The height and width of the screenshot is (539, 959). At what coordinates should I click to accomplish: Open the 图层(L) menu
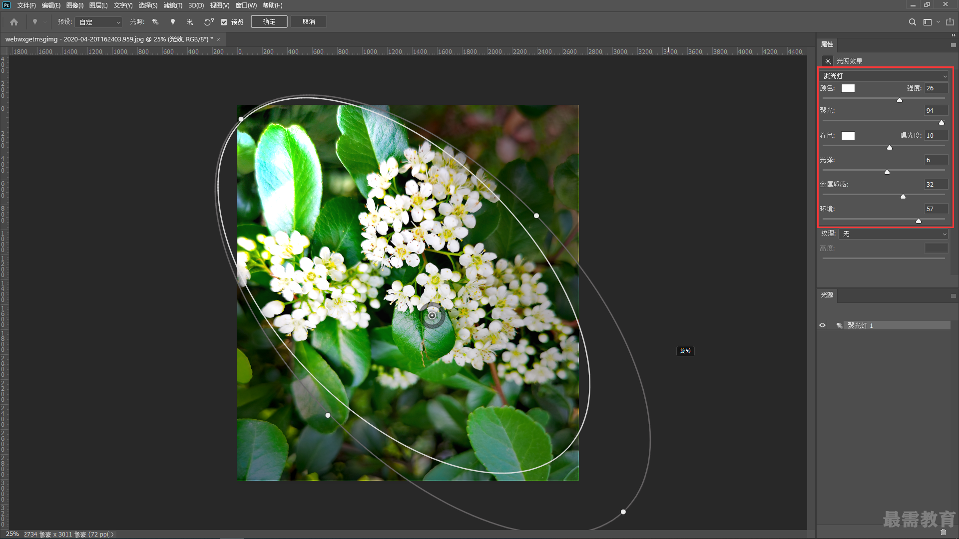(x=98, y=5)
